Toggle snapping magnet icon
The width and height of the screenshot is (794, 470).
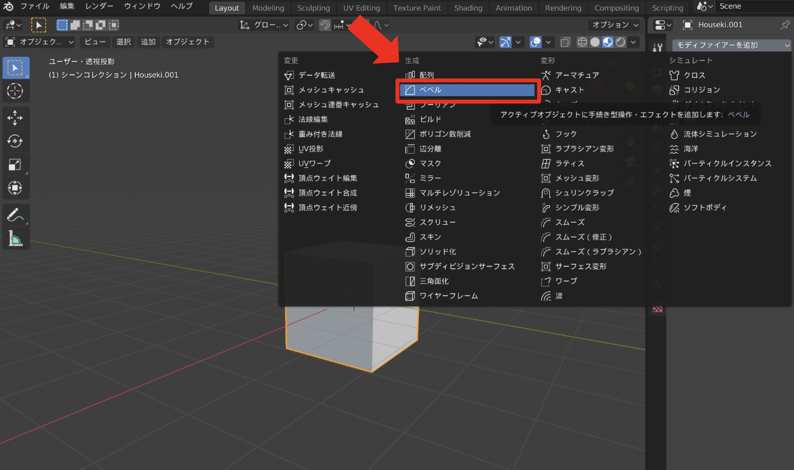click(325, 25)
